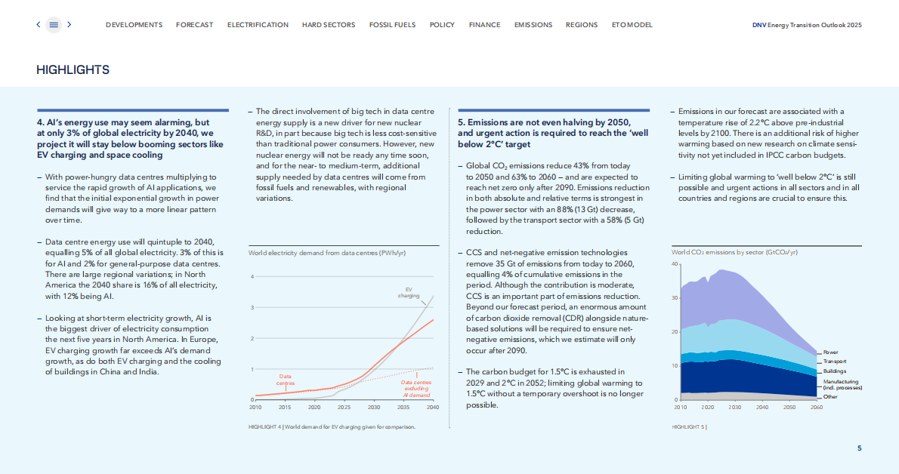Navigate to the Electrification section

[258, 25]
